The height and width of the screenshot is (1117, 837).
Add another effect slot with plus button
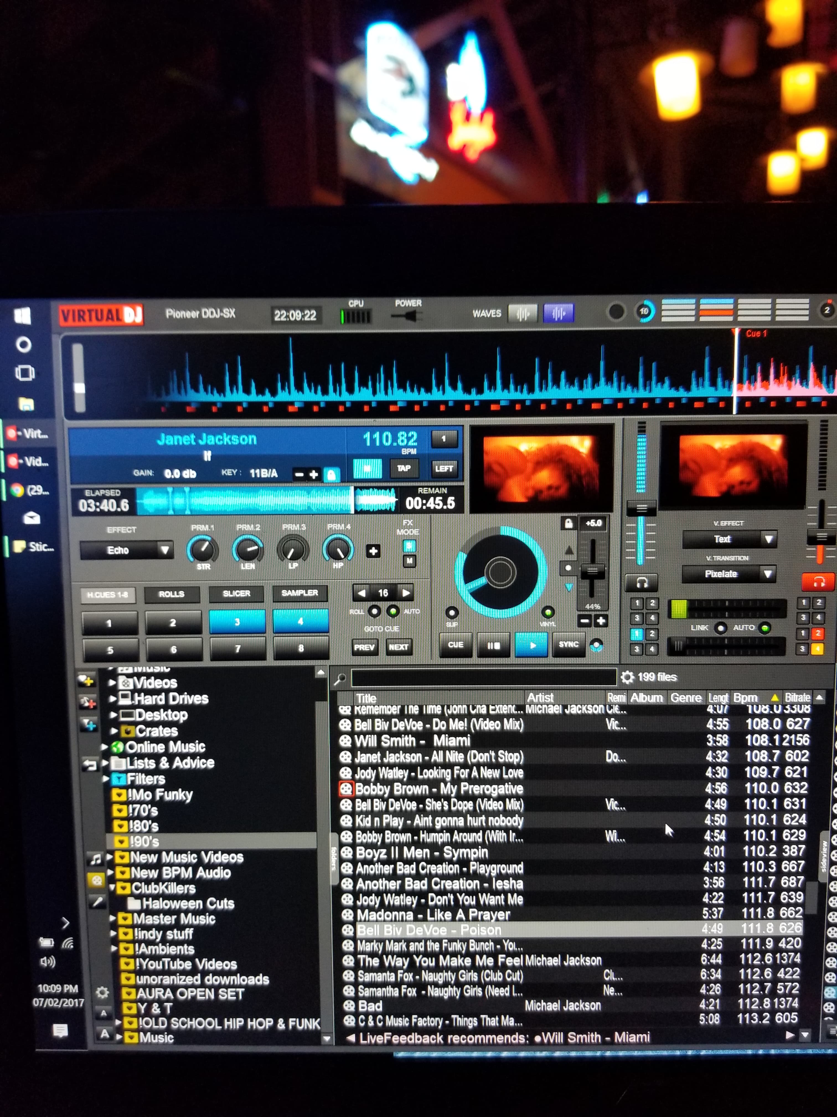(x=373, y=551)
